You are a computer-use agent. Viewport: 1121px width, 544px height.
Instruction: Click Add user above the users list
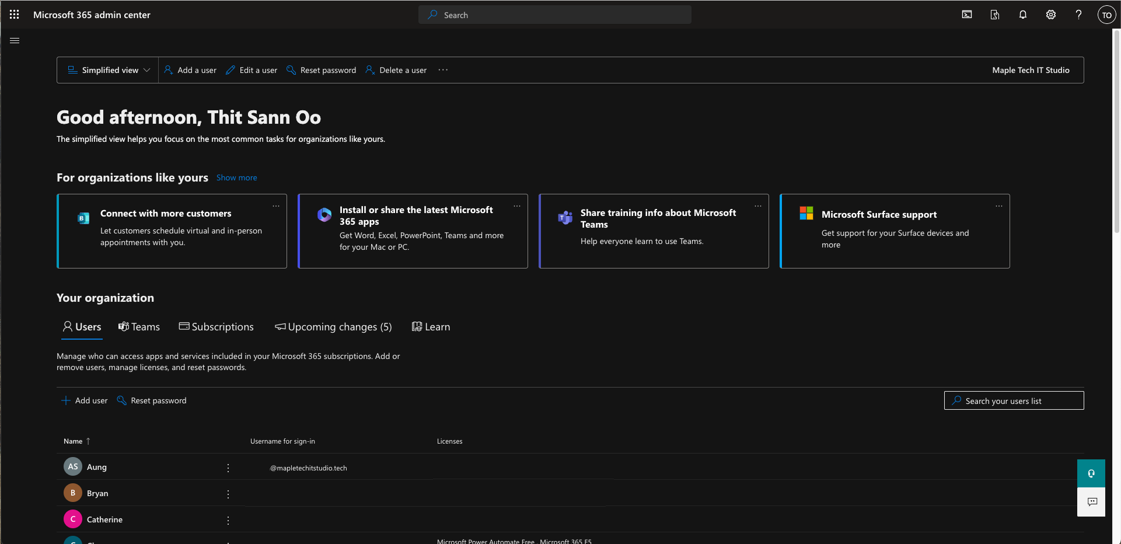click(x=85, y=400)
